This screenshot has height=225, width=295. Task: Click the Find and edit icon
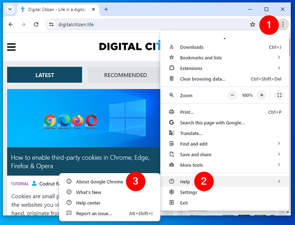171,144
